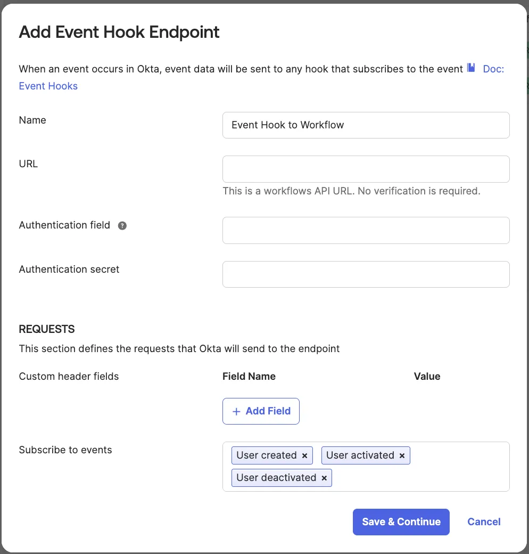Select the User activated tag label

coord(360,455)
